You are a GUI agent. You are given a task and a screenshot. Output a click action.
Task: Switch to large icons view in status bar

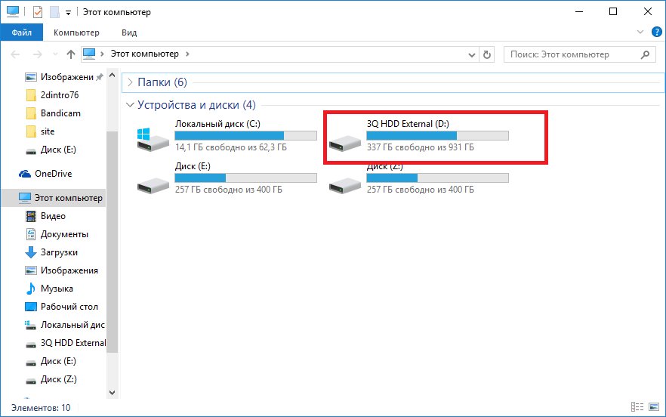tap(654, 407)
